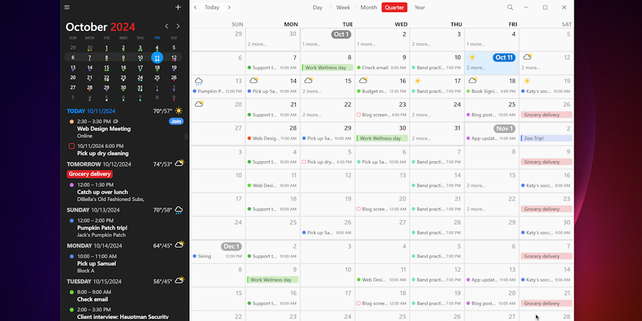
Task: Expand '2 more...' on September 30
Action: click(x=257, y=45)
